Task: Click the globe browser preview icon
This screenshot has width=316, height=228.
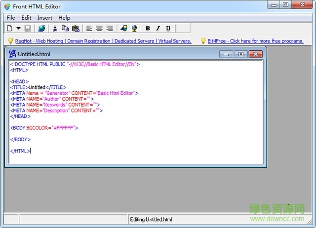Action: (x=41, y=29)
